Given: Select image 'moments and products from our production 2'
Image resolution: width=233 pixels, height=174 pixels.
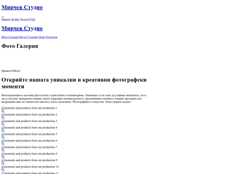Looking at the screenshot, I should point(29,115).
